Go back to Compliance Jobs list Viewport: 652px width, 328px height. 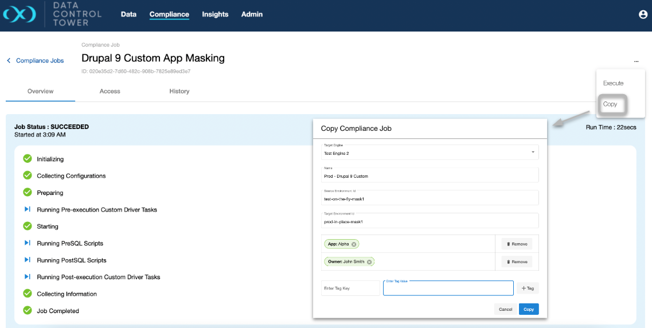click(36, 61)
